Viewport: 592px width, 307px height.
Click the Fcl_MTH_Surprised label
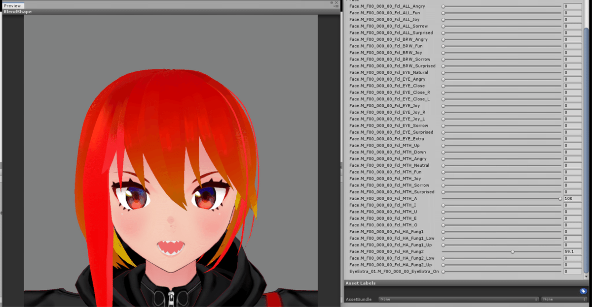click(x=392, y=192)
